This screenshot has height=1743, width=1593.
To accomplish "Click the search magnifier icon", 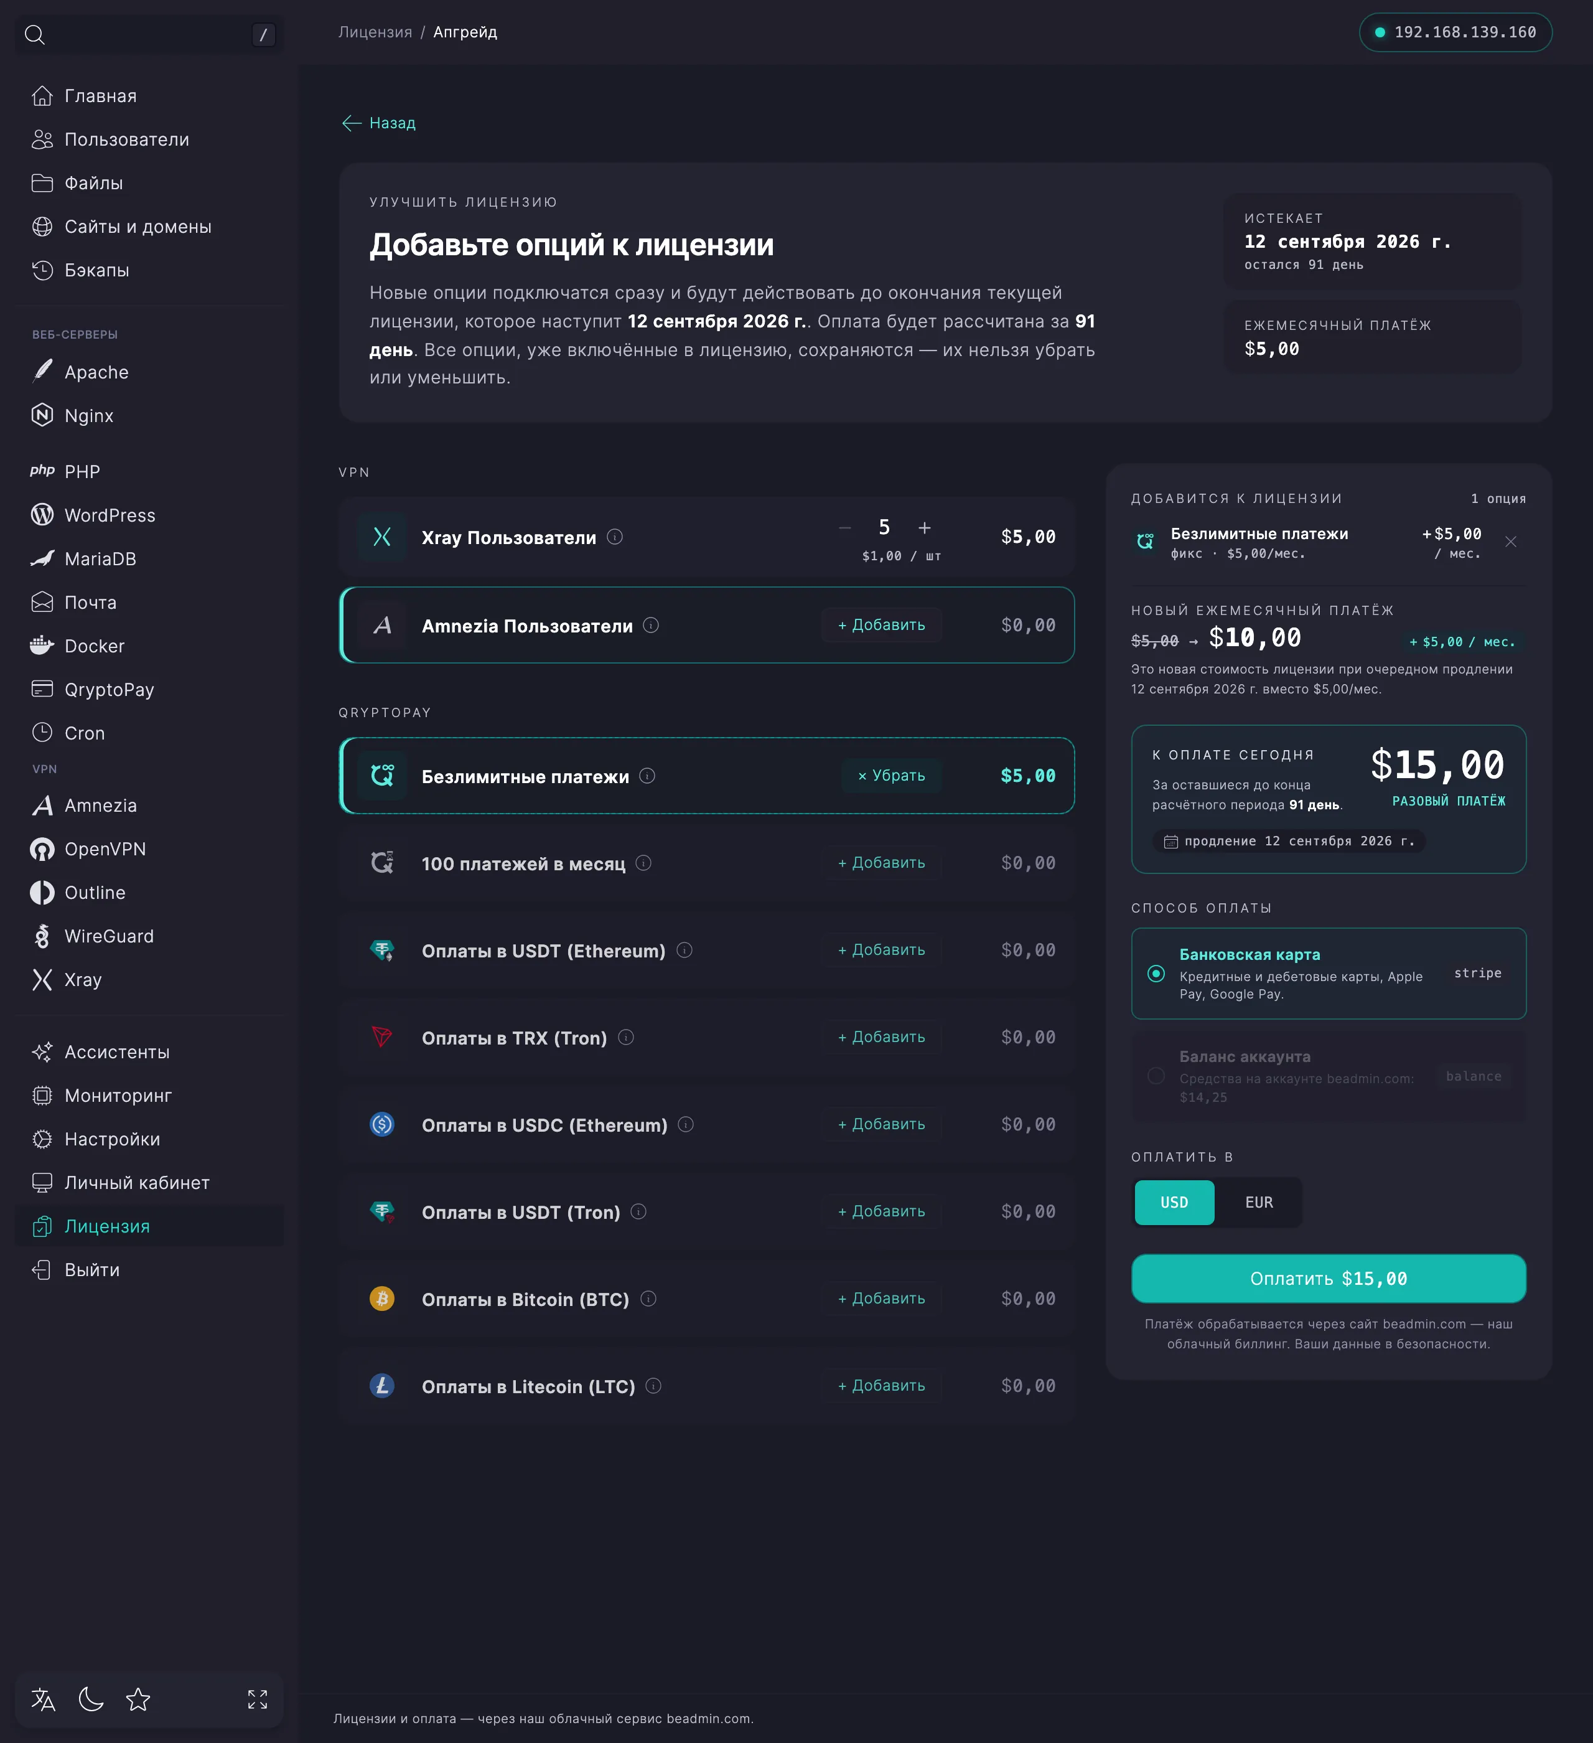I will point(35,35).
